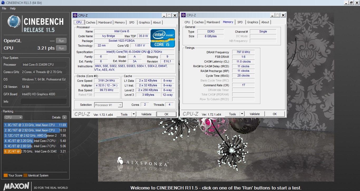Click the Info input field
Screen dimensions: 360x191
click(x=44, y=102)
